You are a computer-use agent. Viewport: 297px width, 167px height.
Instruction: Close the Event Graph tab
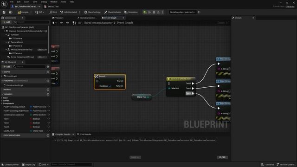pos(123,18)
